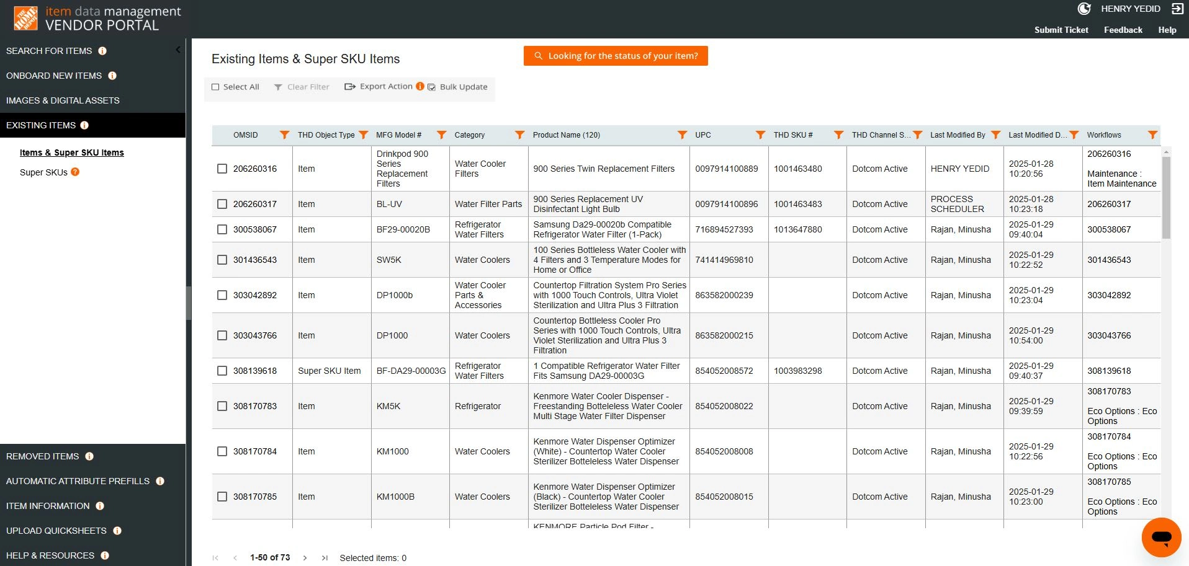
Task: Select row checkbox for OMSID 303043766
Action: (x=222, y=335)
